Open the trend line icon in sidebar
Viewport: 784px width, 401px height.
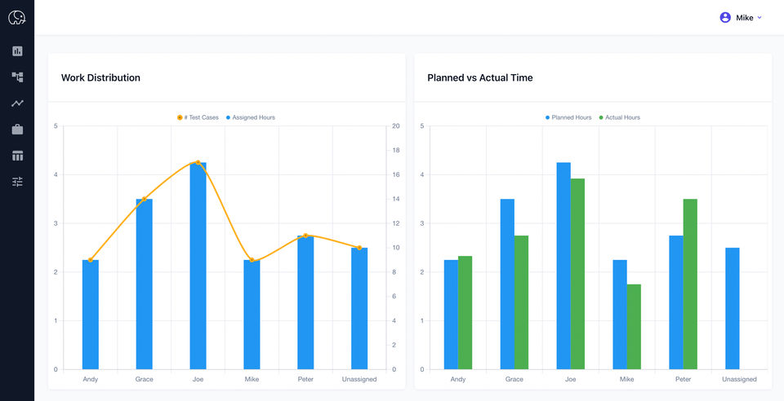tap(17, 104)
